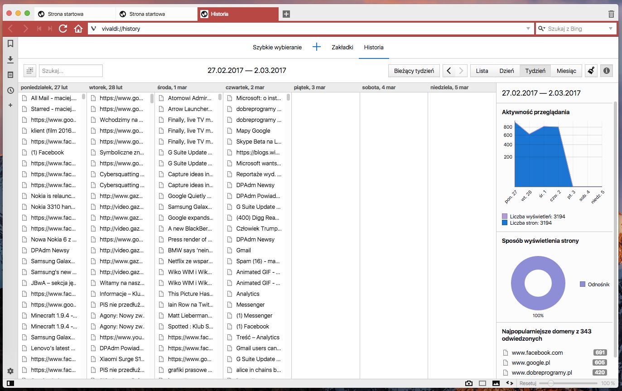This screenshot has width=622, height=391.
Task: Capture the page with the camera icon
Action: tap(469, 383)
